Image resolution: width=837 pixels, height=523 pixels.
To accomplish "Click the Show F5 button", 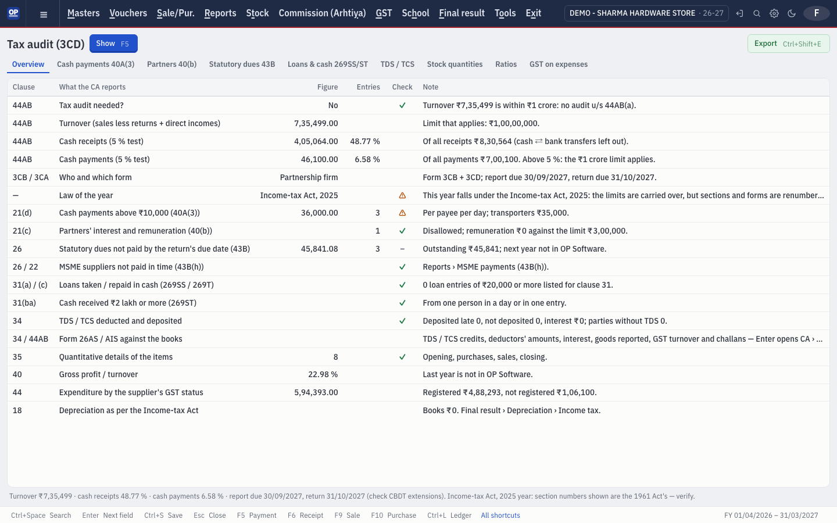I will (x=113, y=44).
